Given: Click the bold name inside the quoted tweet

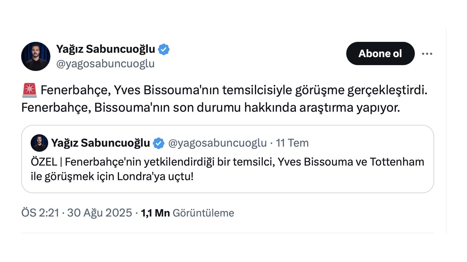Looking at the screenshot, I should (101, 143).
